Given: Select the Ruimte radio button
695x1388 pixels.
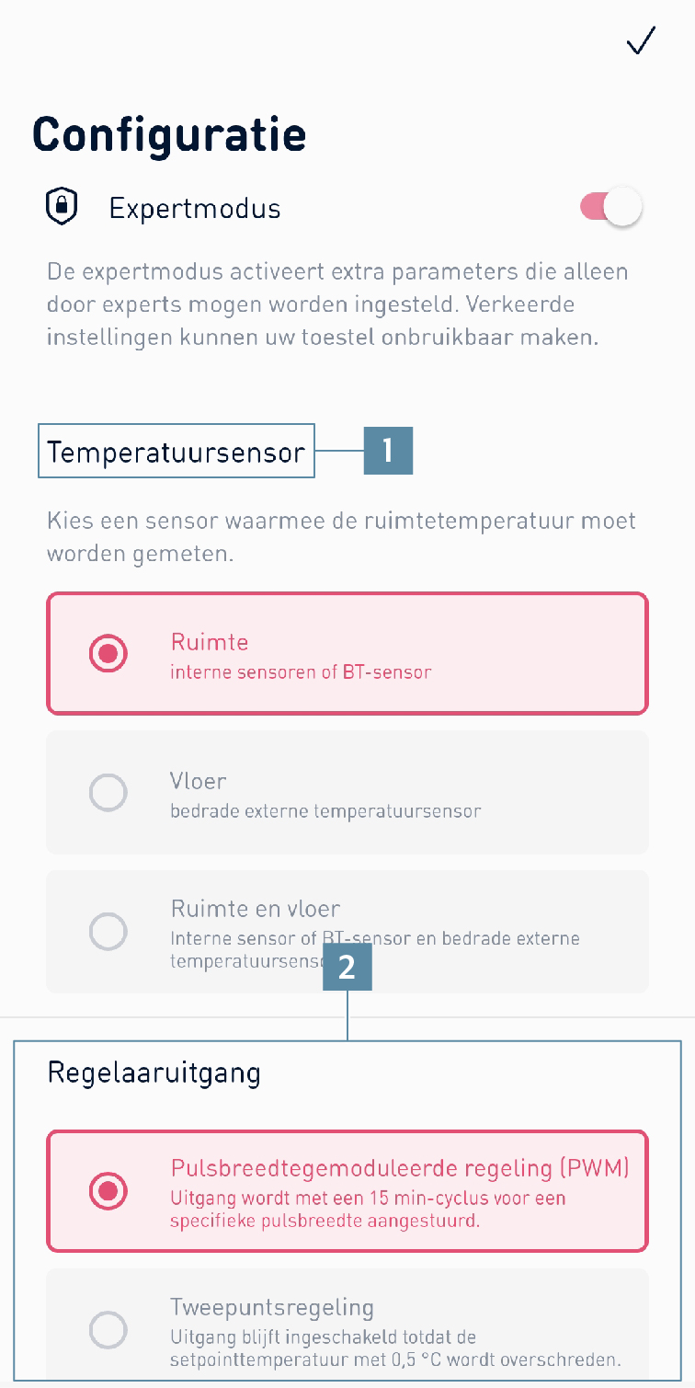Looking at the screenshot, I should click(108, 654).
